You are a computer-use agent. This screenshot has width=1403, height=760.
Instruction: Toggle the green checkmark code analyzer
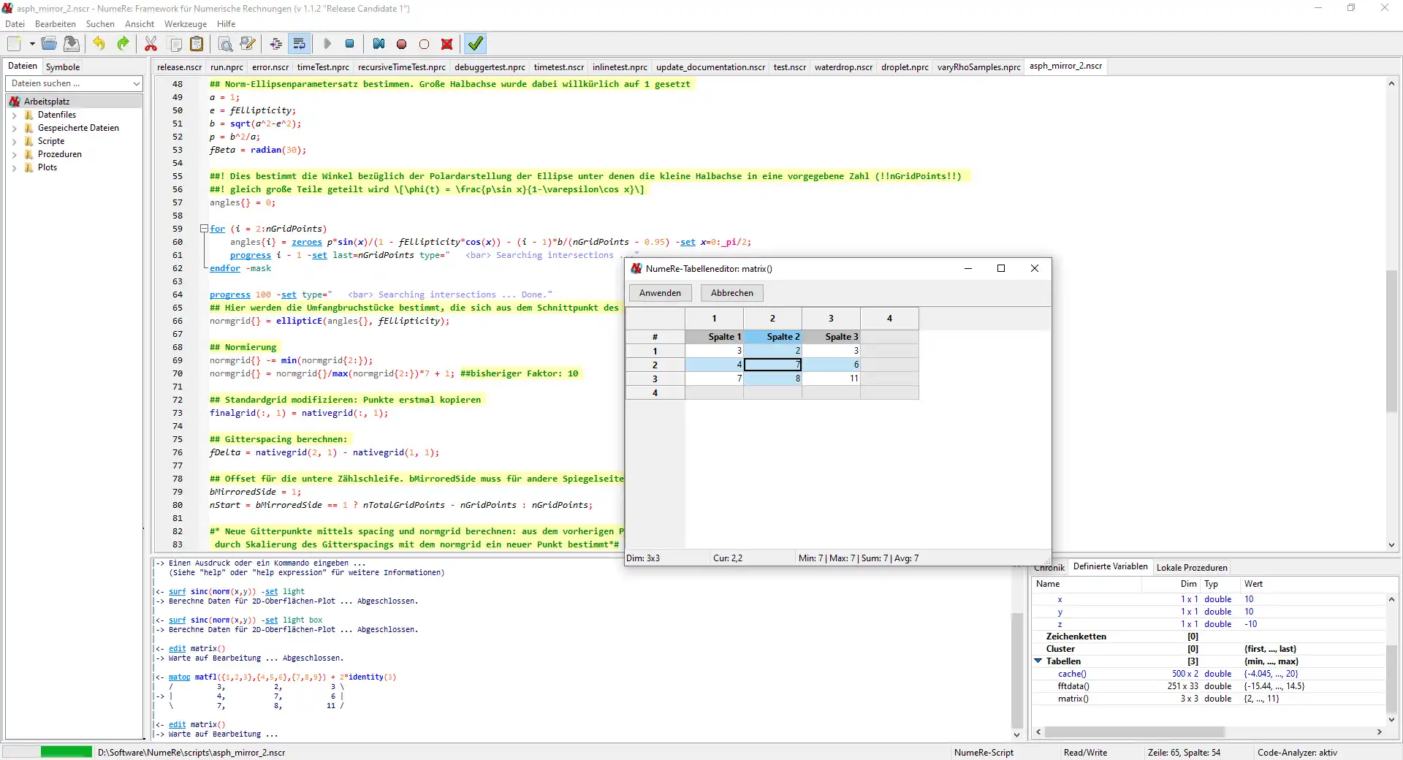[x=475, y=44]
